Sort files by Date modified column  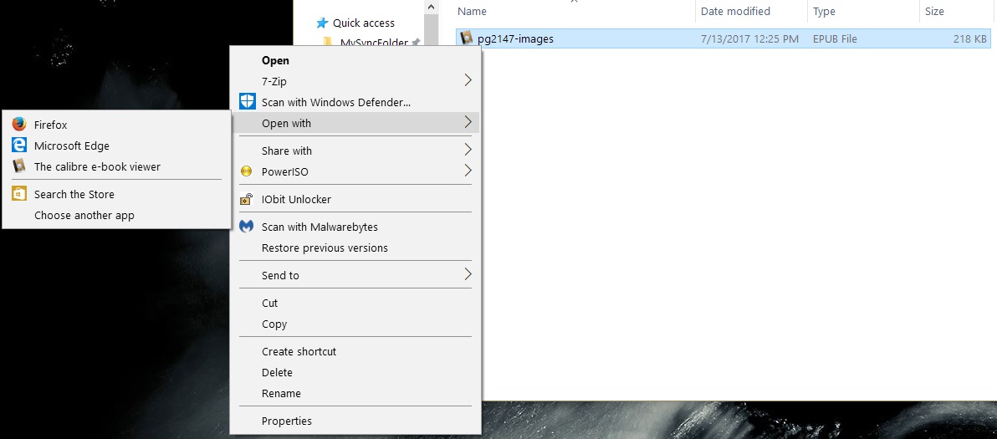pos(735,12)
